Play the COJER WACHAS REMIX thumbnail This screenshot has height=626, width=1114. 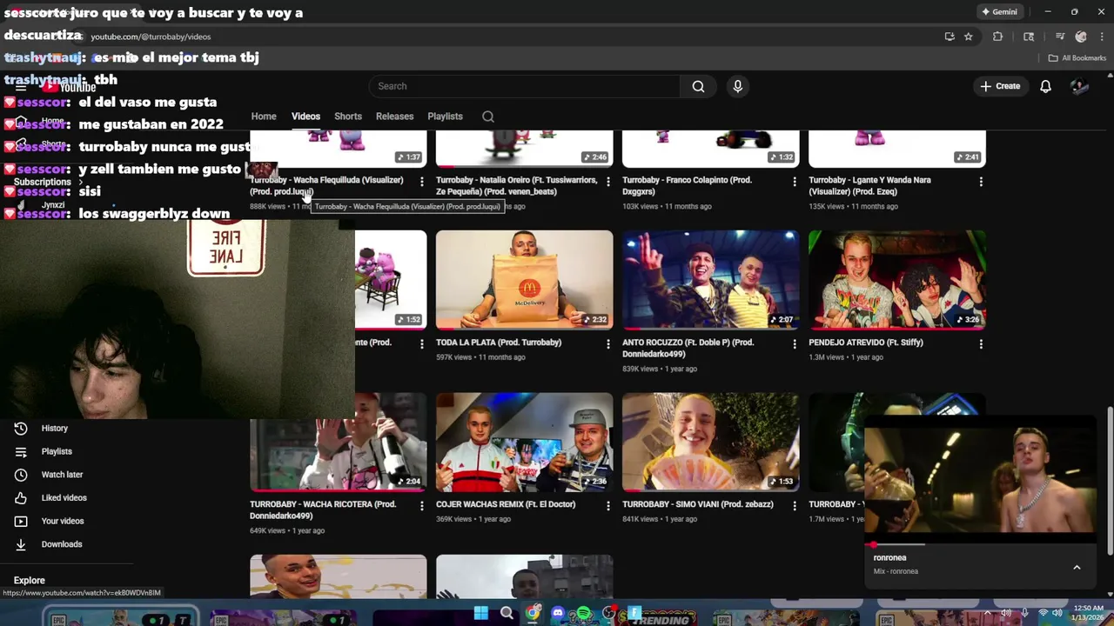[524, 442]
